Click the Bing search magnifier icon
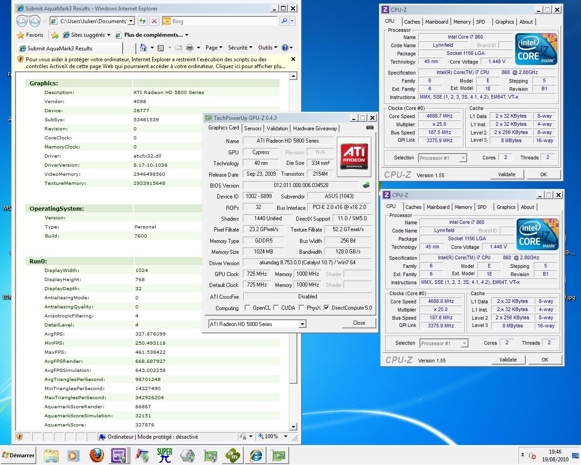 point(284,21)
